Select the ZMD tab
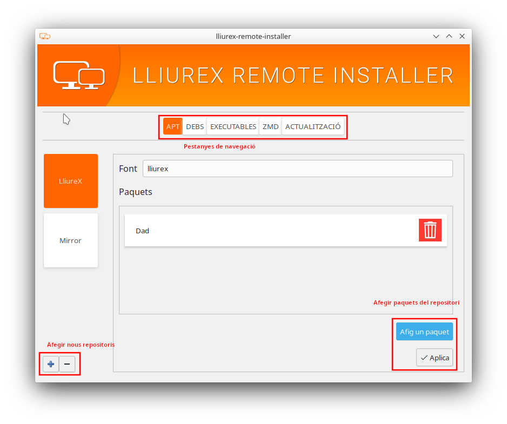 click(x=270, y=127)
